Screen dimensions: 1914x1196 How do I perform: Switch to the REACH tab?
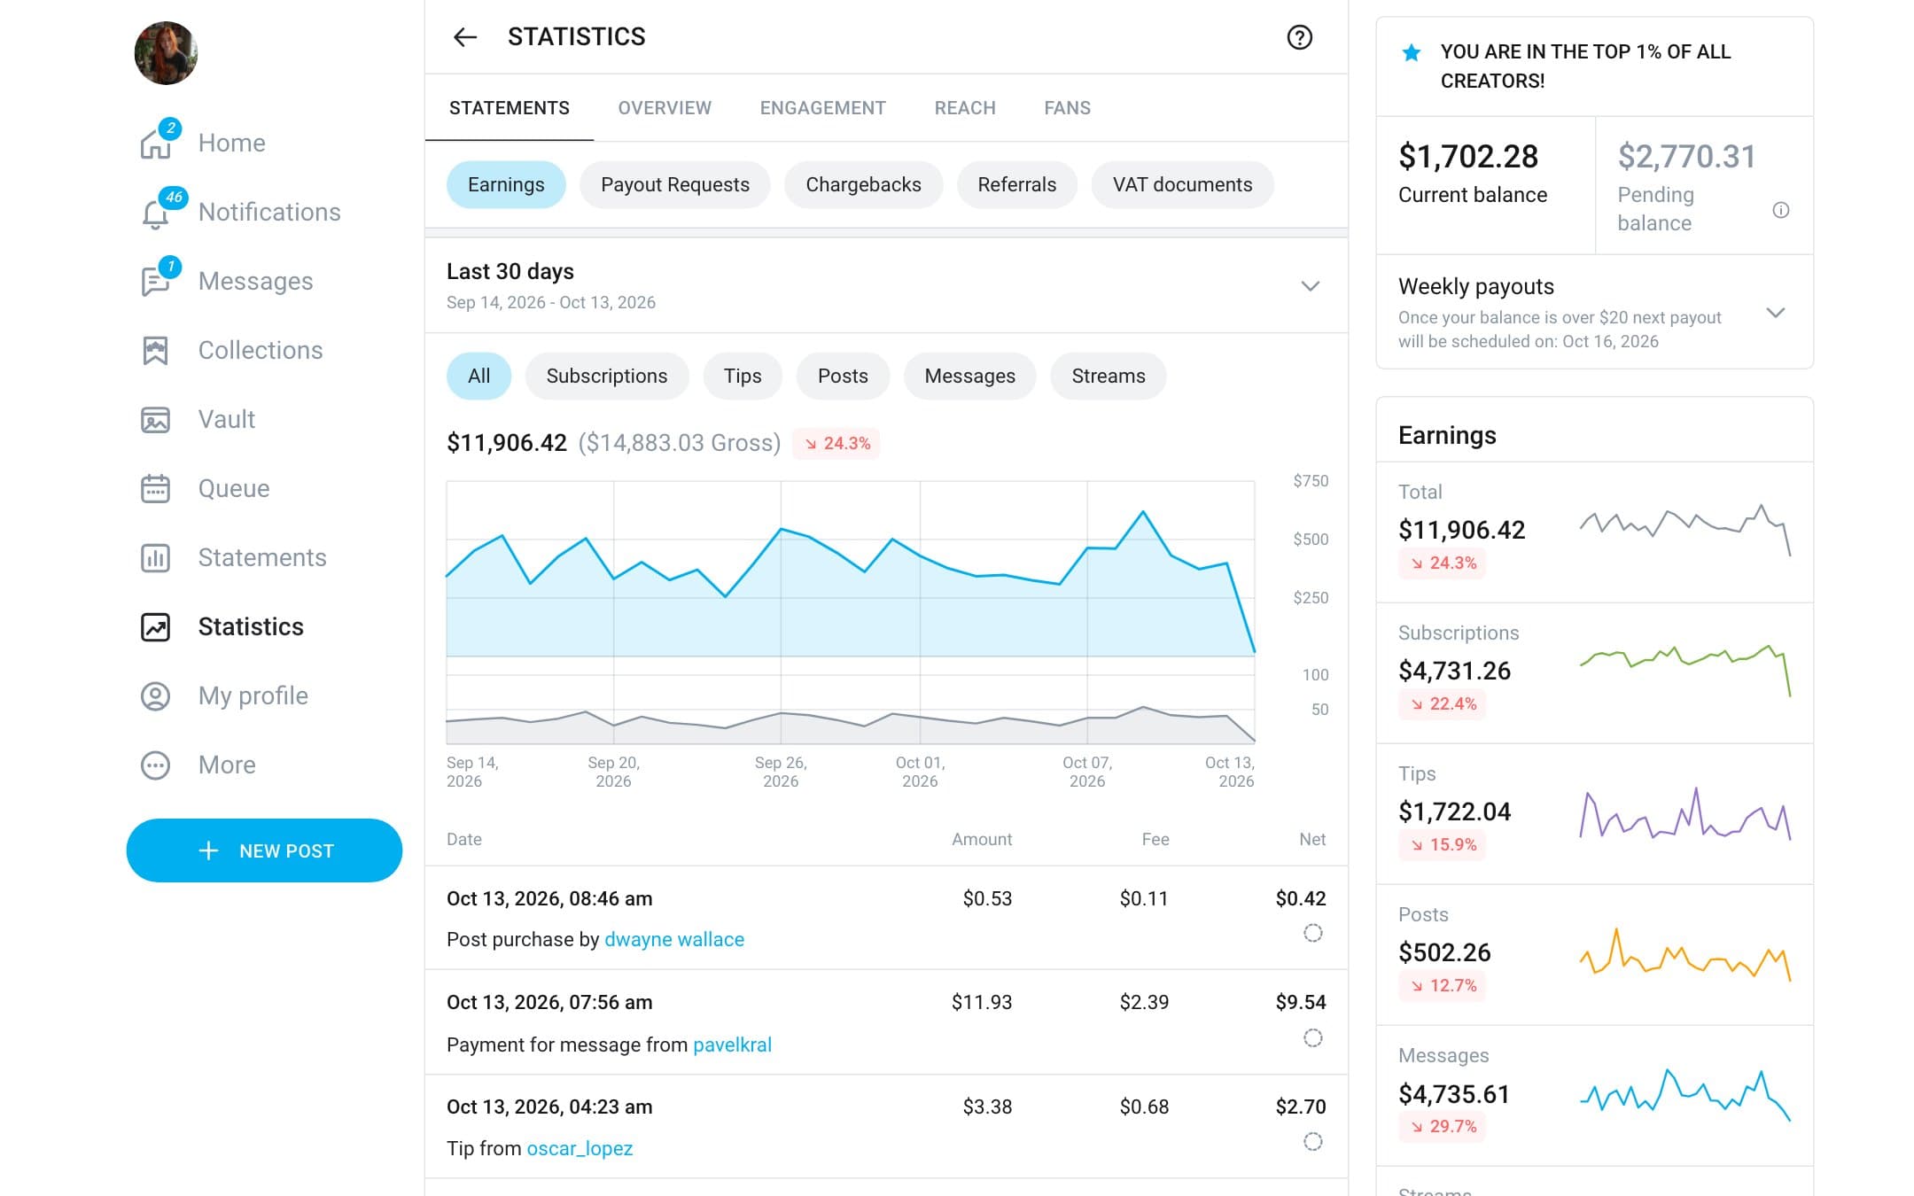pyautogui.click(x=965, y=108)
